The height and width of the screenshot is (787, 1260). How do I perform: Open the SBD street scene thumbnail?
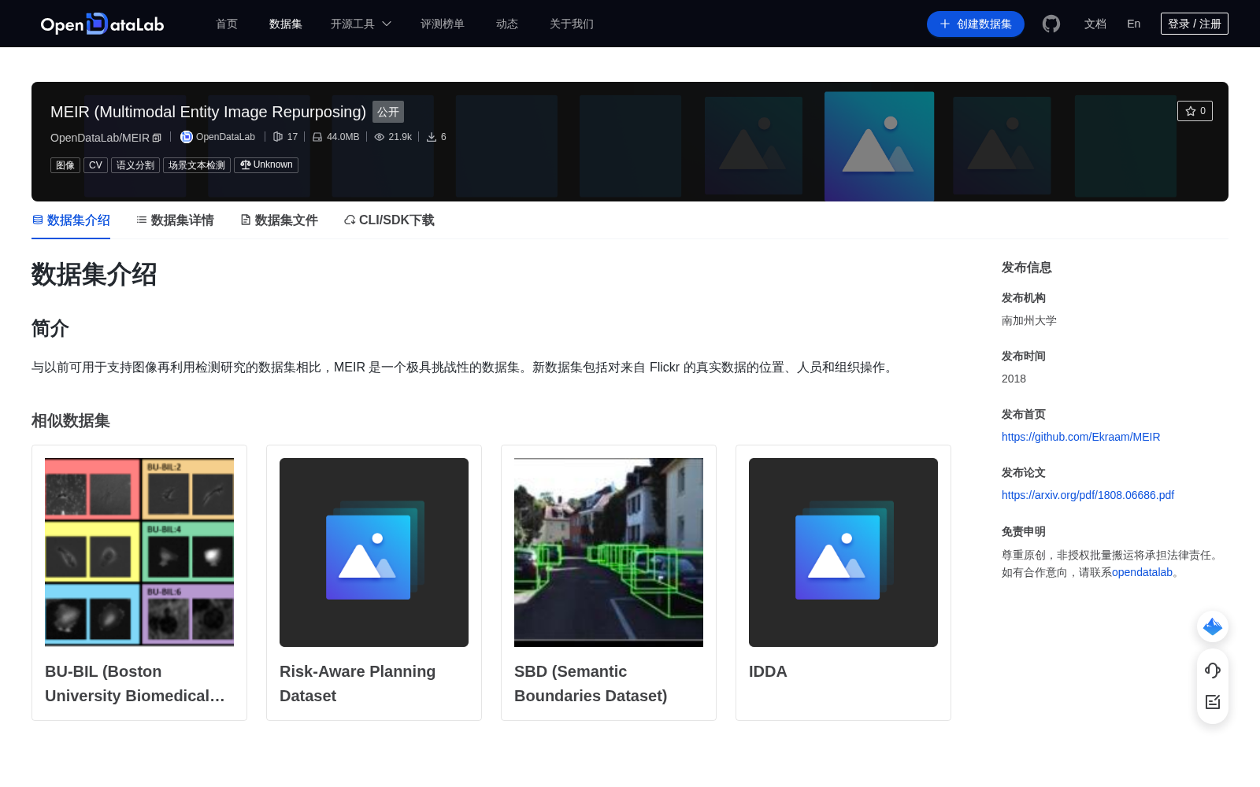[609, 552]
